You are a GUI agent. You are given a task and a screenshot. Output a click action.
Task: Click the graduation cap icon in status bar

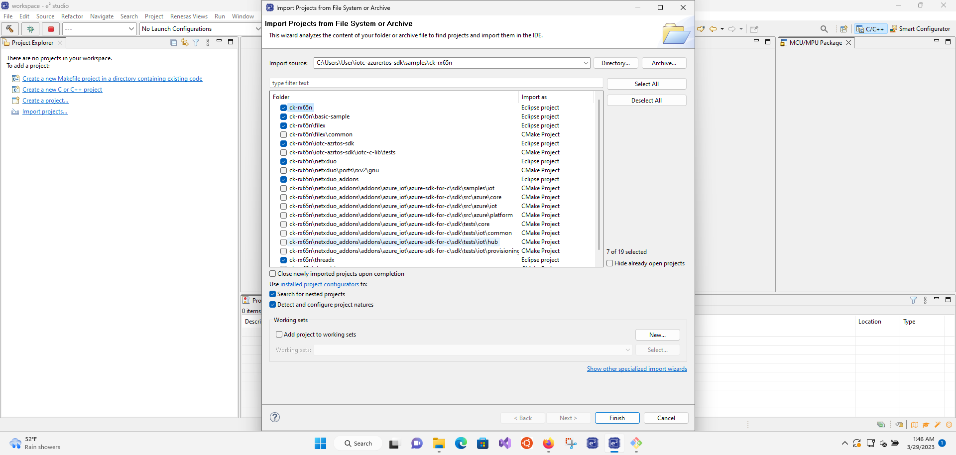[926, 425]
